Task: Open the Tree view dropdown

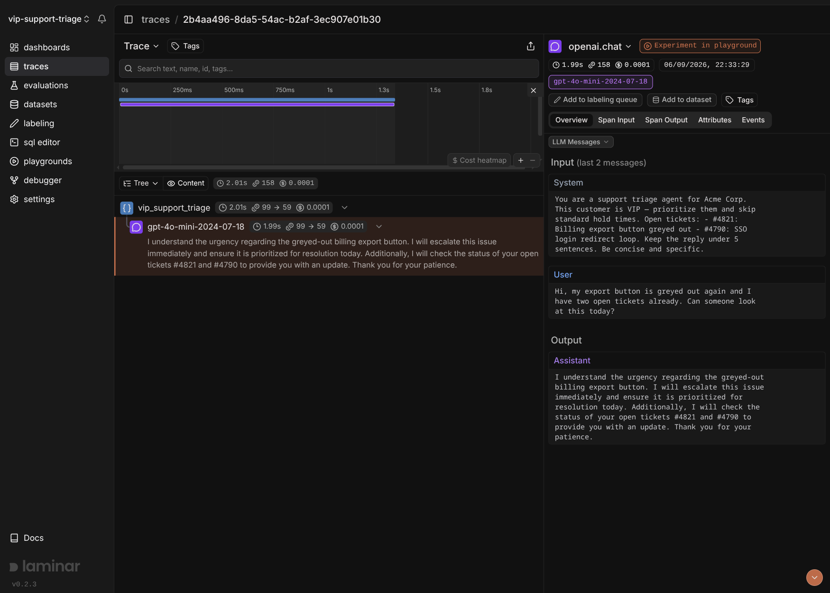Action: (x=141, y=183)
